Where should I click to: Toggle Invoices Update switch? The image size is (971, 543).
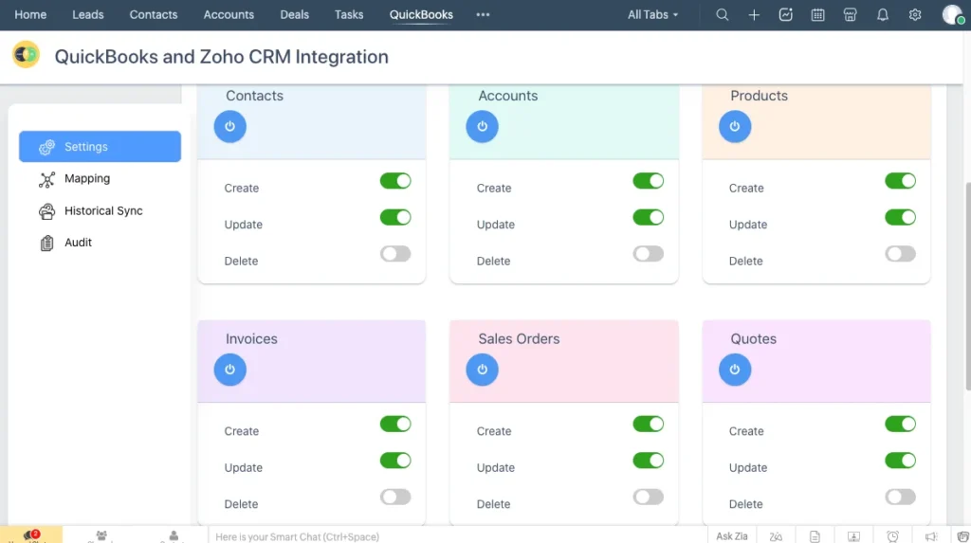point(395,461)
